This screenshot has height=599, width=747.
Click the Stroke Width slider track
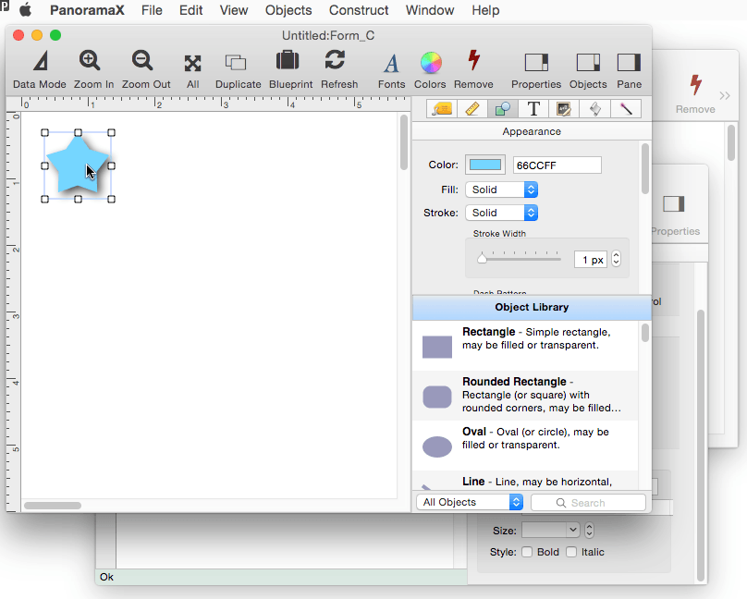[x=520, y=259]
